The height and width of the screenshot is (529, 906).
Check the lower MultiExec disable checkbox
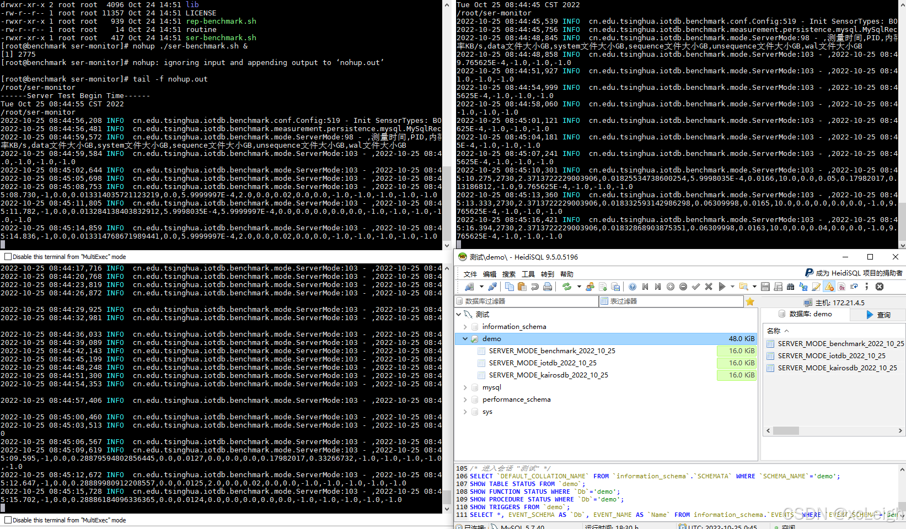(8, 520)
